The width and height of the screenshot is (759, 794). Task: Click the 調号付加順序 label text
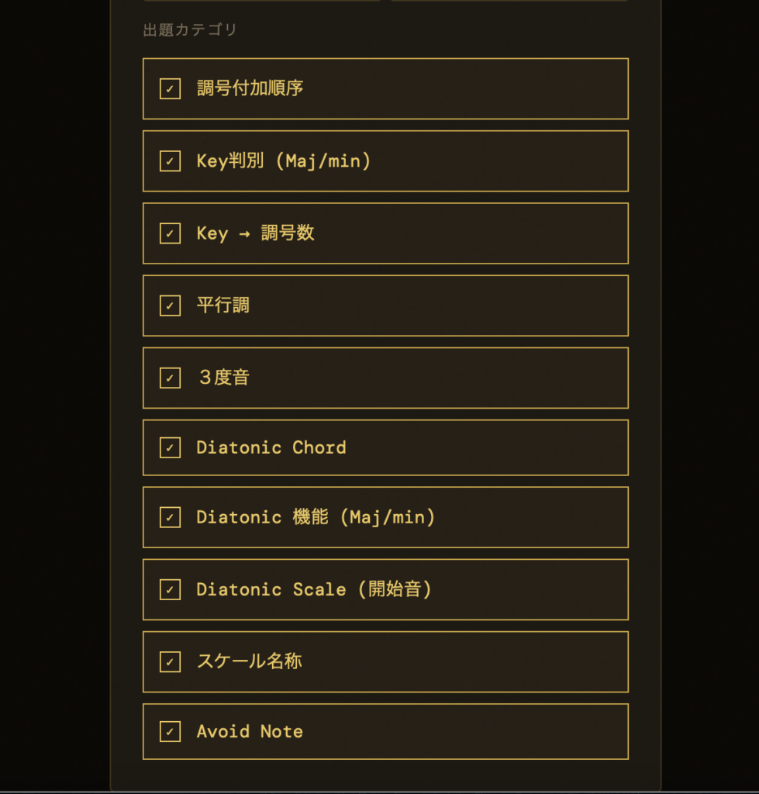click(x=250, y=88)
